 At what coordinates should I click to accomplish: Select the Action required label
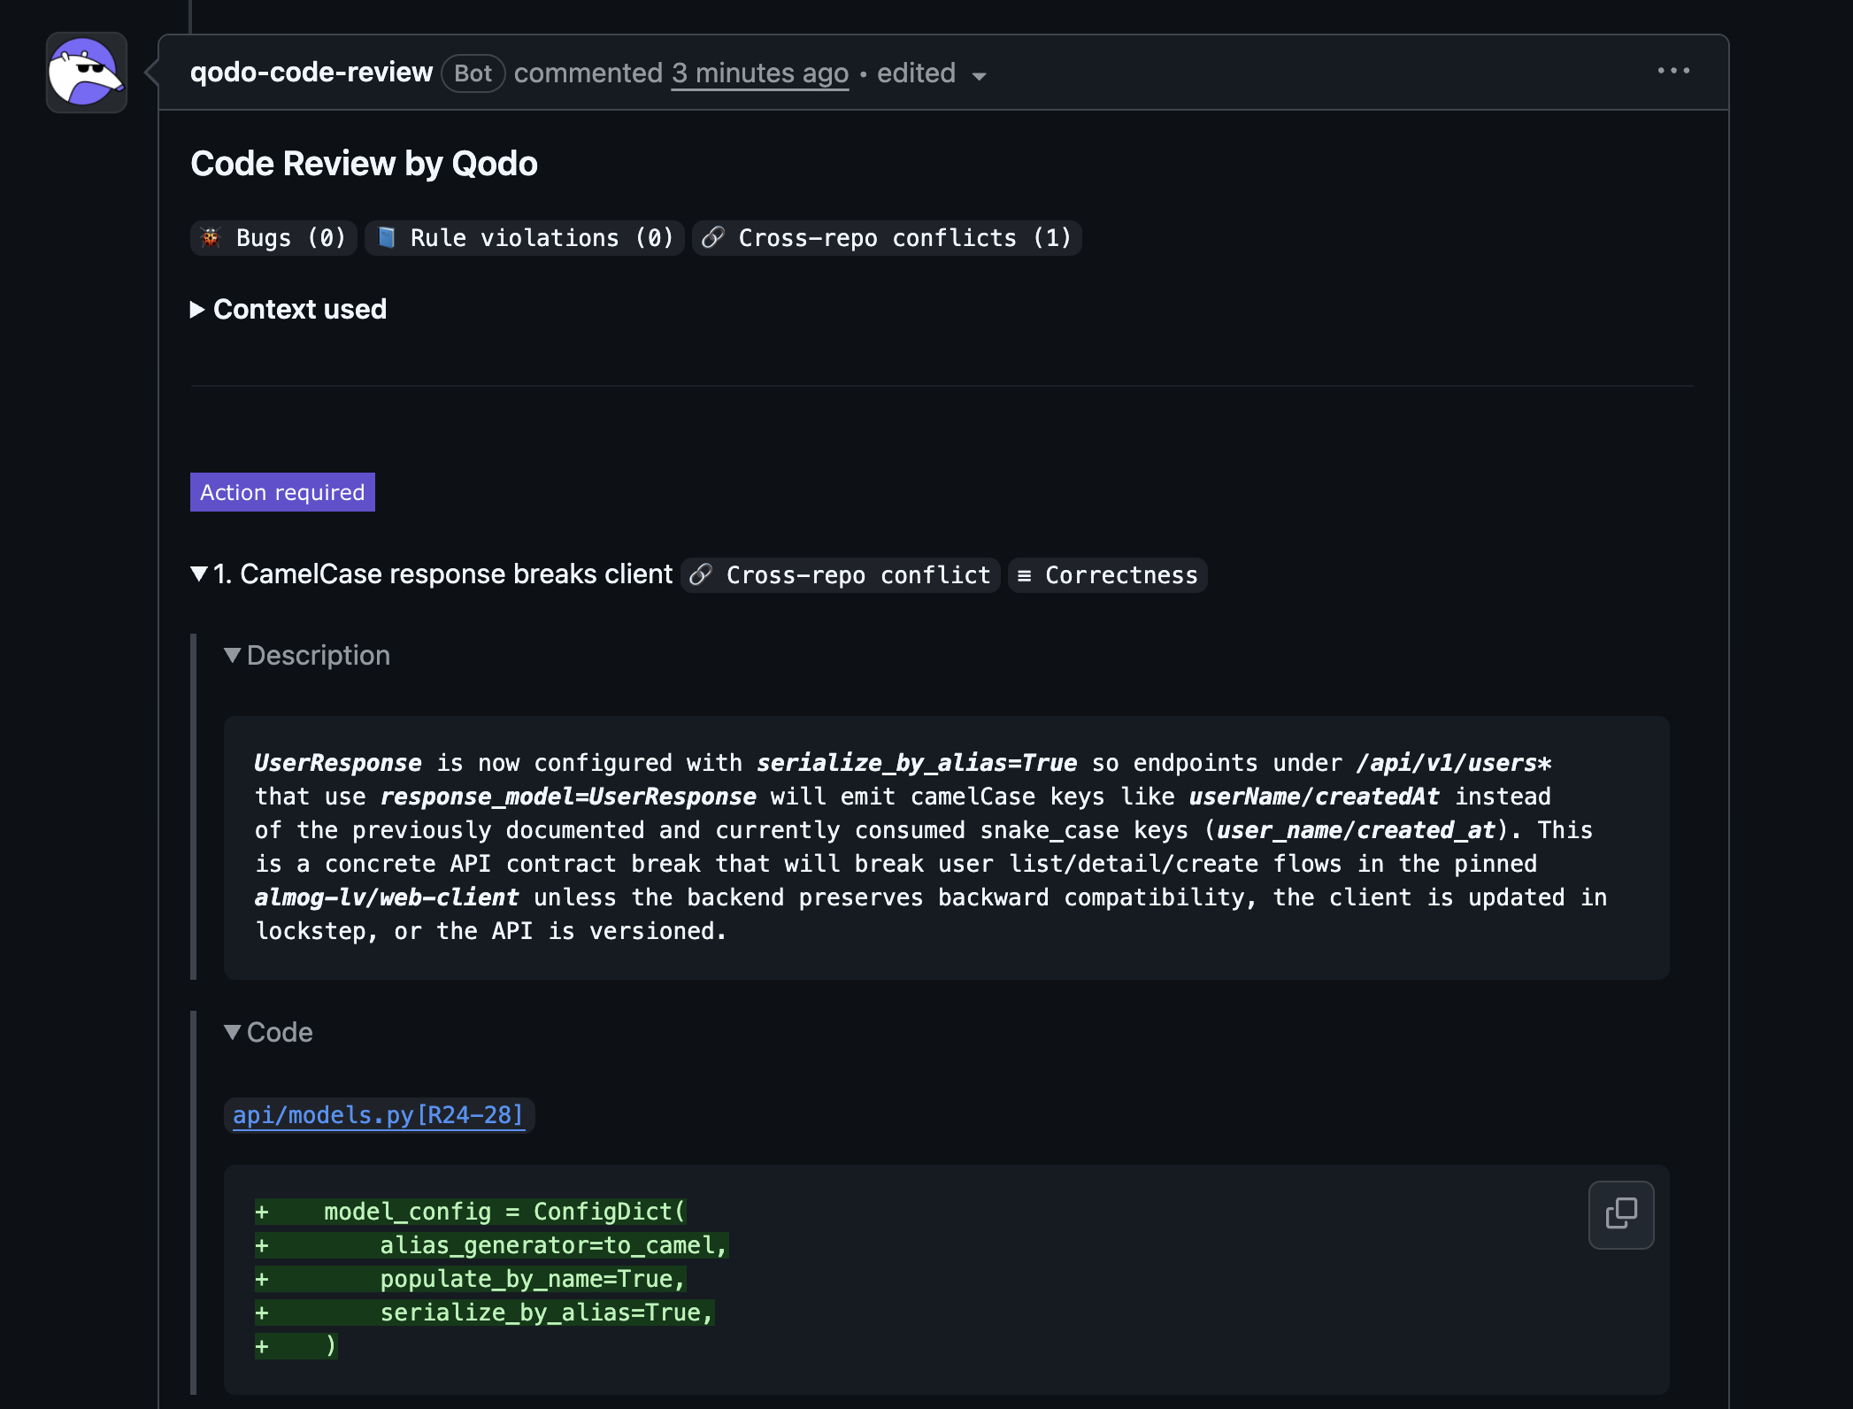[x=282, y=492]
